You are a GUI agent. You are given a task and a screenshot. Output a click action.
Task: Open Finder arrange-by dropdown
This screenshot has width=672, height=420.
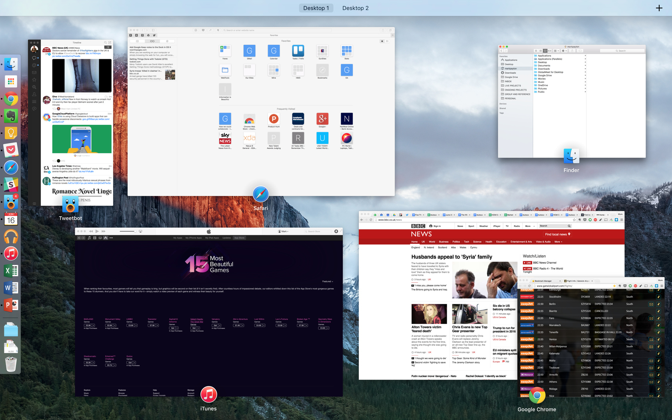556,51
